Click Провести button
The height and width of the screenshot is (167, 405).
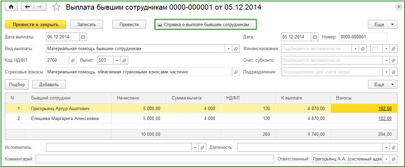tap(129, 25)
